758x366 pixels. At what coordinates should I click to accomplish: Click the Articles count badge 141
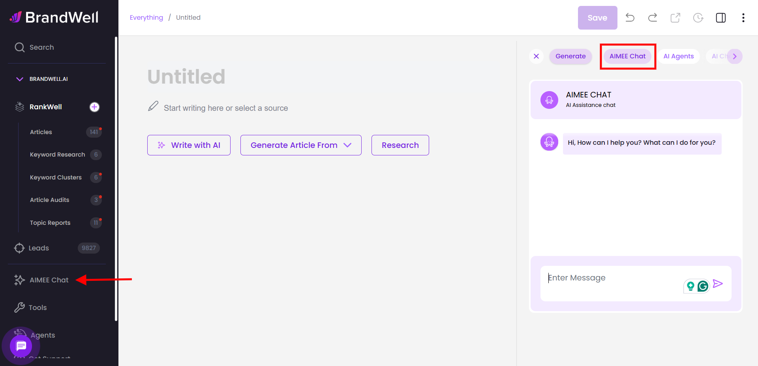(94, 132)
